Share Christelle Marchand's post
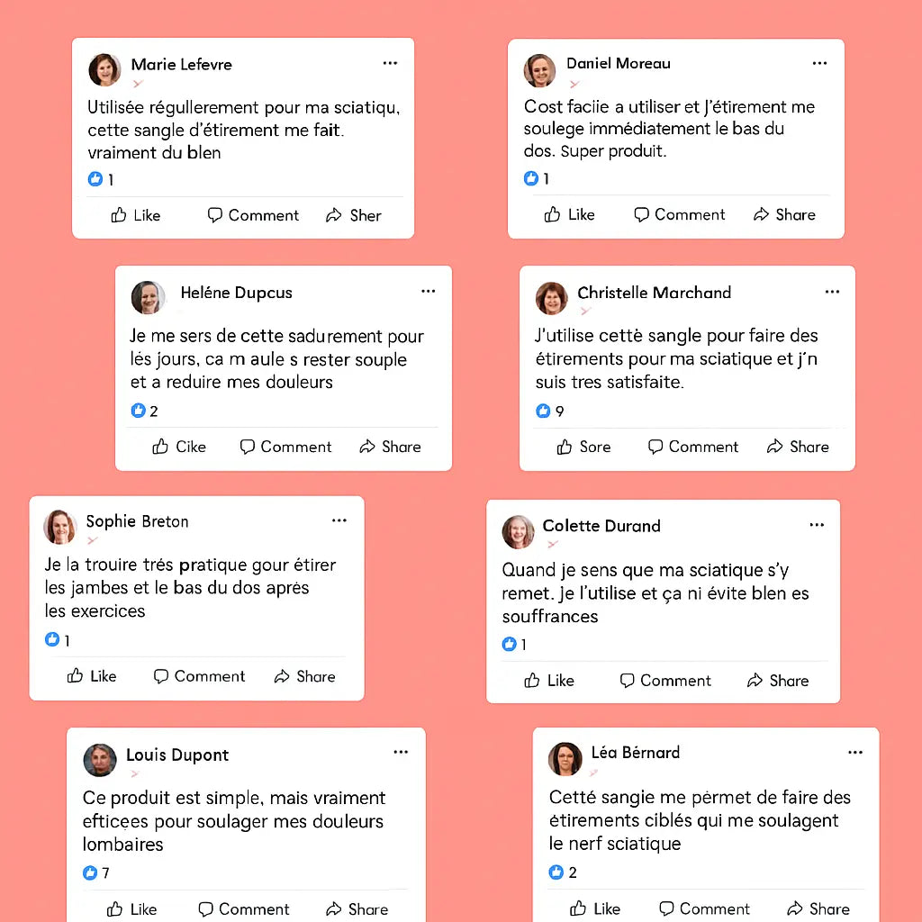 click(798, 447)
